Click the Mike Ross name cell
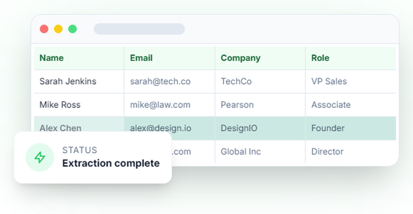The width and height of the screenshot is (413, 214). 60,105
